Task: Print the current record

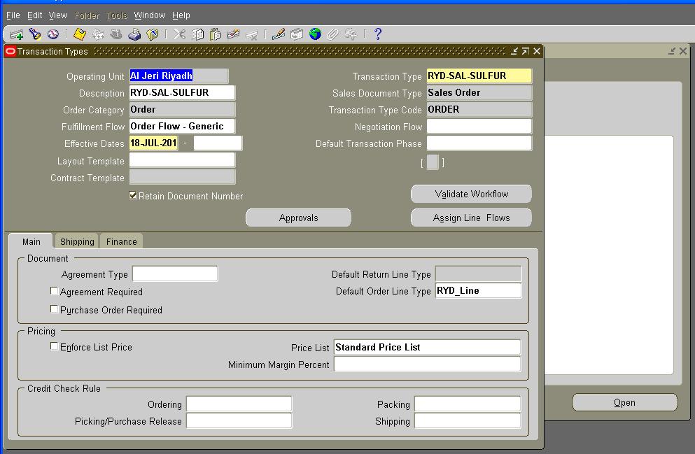Action: coord(134,34)
